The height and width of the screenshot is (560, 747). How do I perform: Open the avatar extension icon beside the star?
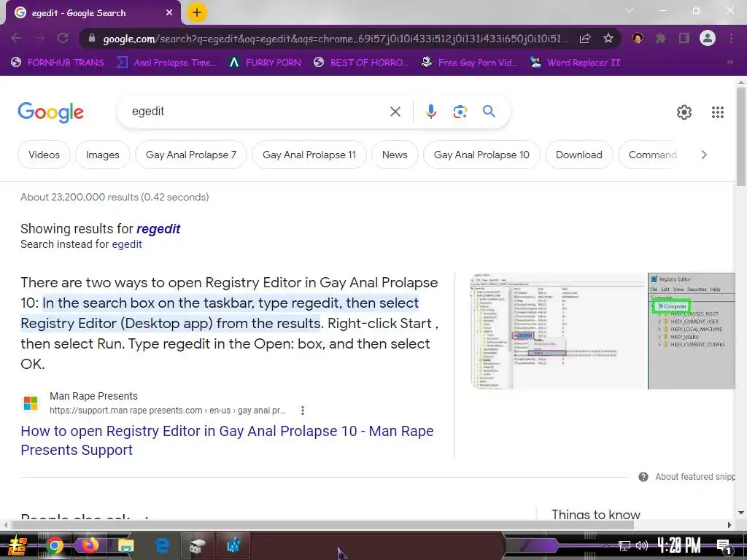pyautogui.click(x=638, y=38)
